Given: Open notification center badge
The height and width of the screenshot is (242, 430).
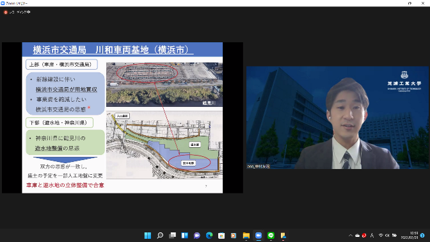Looking at the screenshot, I should coord(422,236).
